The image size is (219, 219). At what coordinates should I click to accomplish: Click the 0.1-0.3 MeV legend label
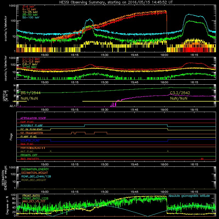coord(31,59)
